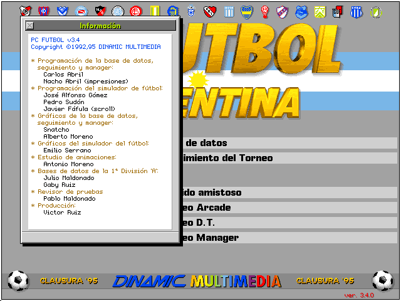The width and height of the screenshot is (401, 301).
Task: Pick the Racing Club striped crest
Action: click(x=229, y=12)
